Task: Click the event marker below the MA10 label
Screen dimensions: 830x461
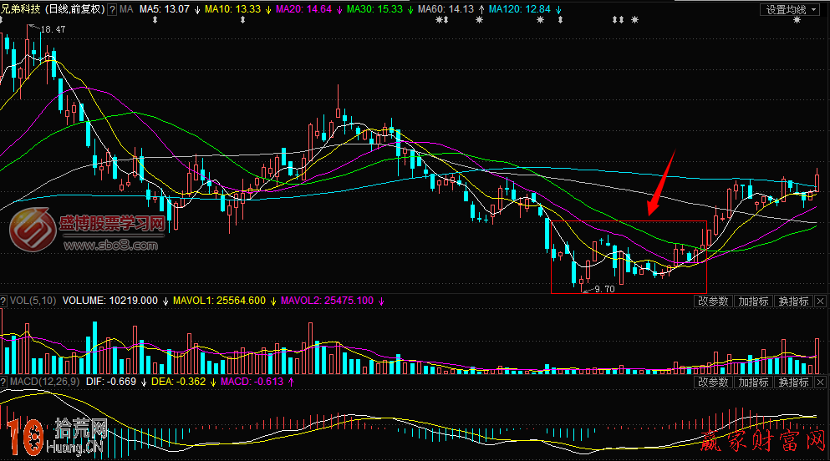Action: tap(242, 20)
